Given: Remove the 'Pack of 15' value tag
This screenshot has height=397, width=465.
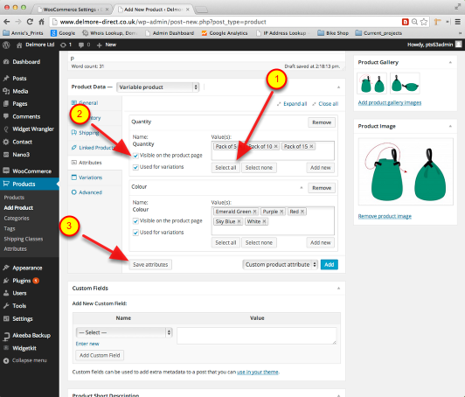Looking at the screenshot, I should 311,146.
